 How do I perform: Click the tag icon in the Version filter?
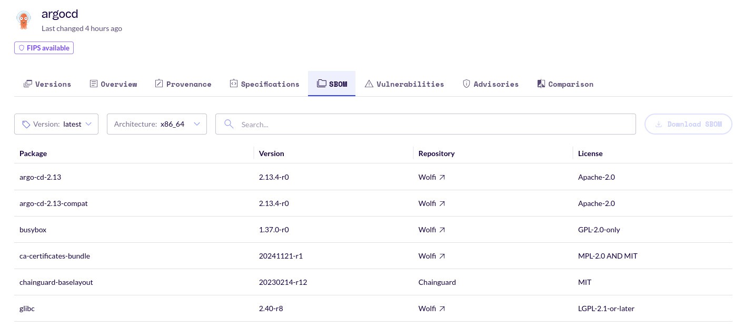point(26,124)
